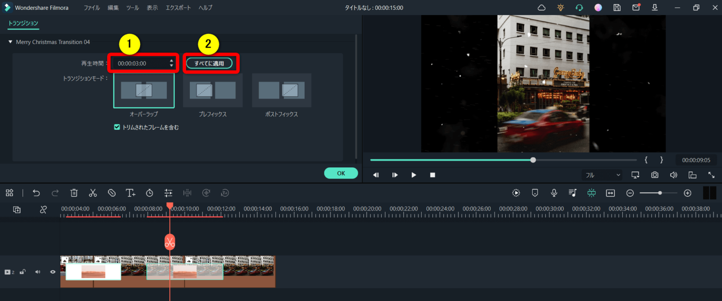The height and width of the screenshot is (301, 722).
Task: Open the speed timer icon
Action: pos(149,193)
